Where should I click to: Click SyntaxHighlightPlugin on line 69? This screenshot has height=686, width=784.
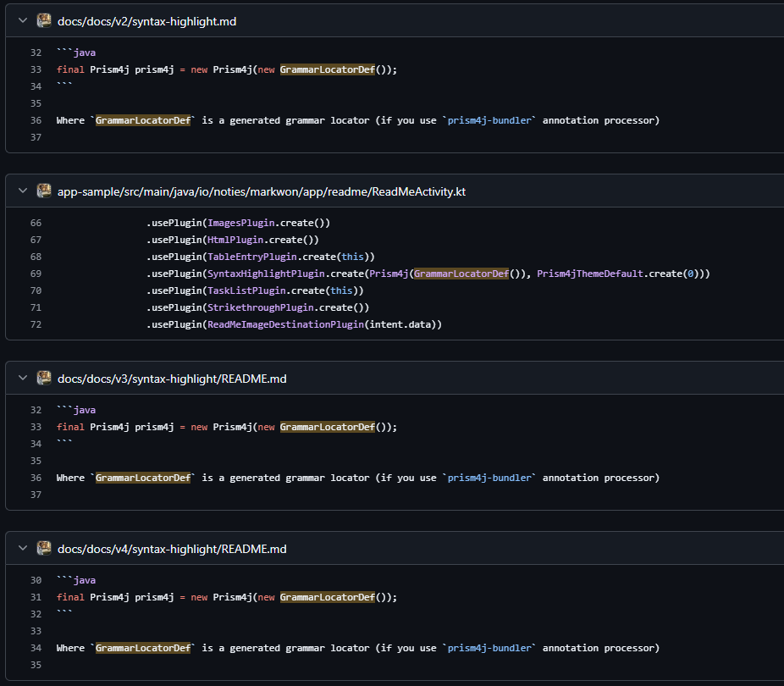pos(266,274)
